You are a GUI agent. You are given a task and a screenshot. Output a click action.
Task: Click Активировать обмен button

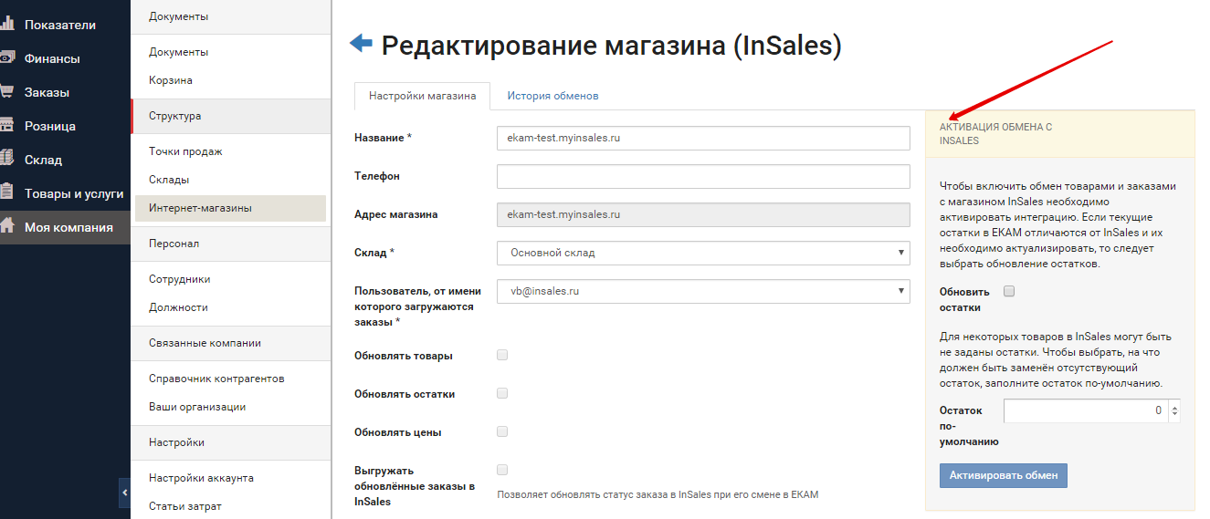coord(1004,475)
